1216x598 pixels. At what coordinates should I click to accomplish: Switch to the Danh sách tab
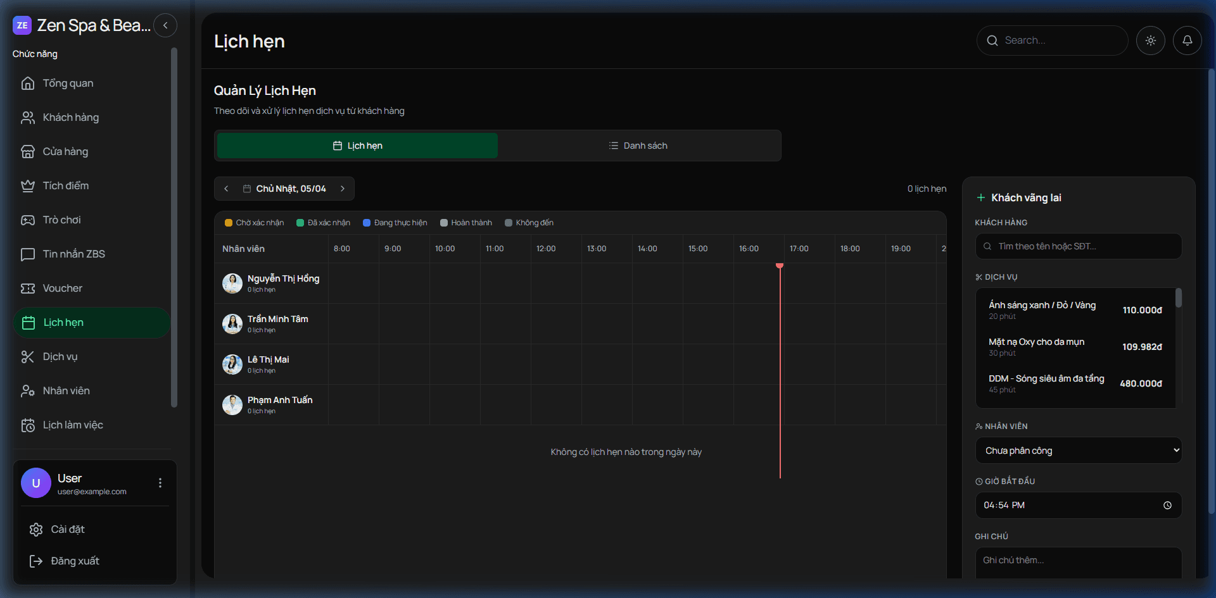point(638,146)
